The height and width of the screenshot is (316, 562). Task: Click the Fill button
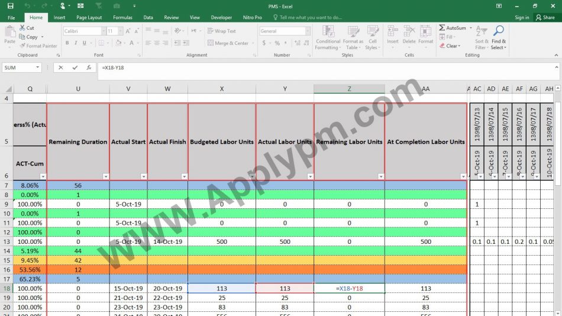point(447,37)
